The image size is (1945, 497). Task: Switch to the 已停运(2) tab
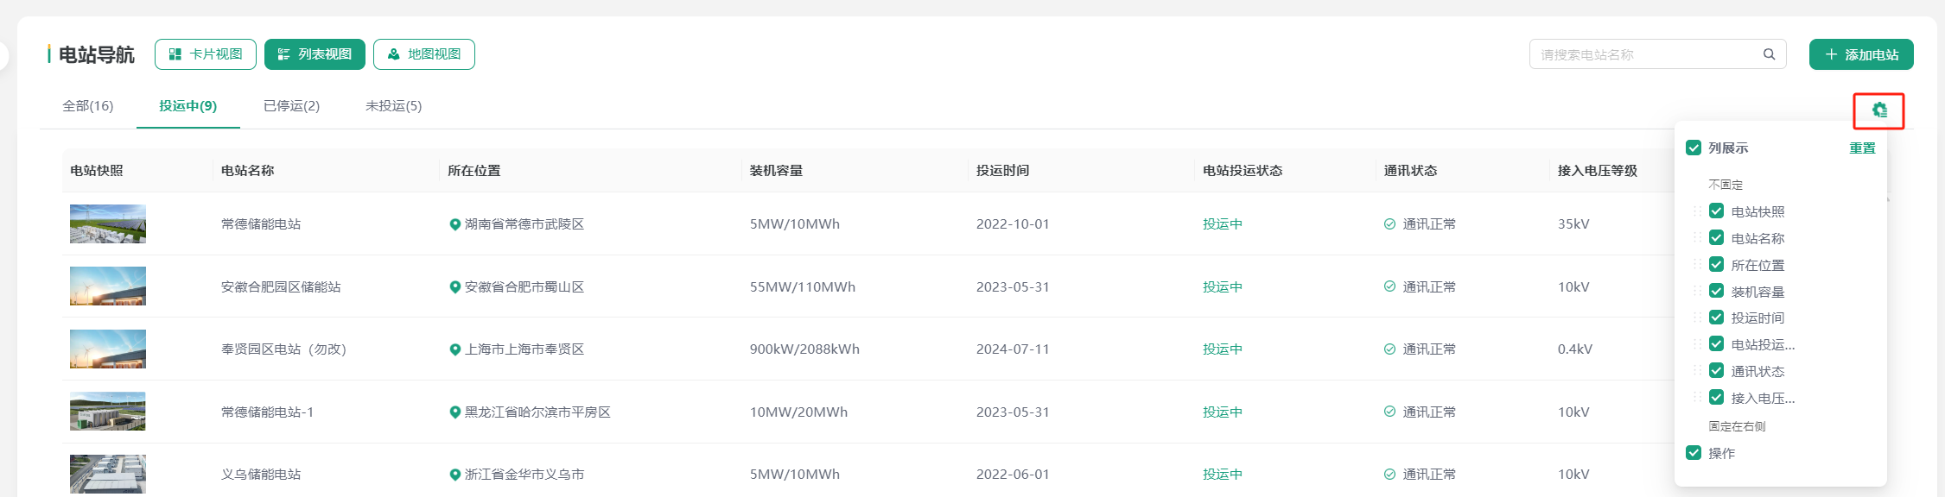click(291, 106)
